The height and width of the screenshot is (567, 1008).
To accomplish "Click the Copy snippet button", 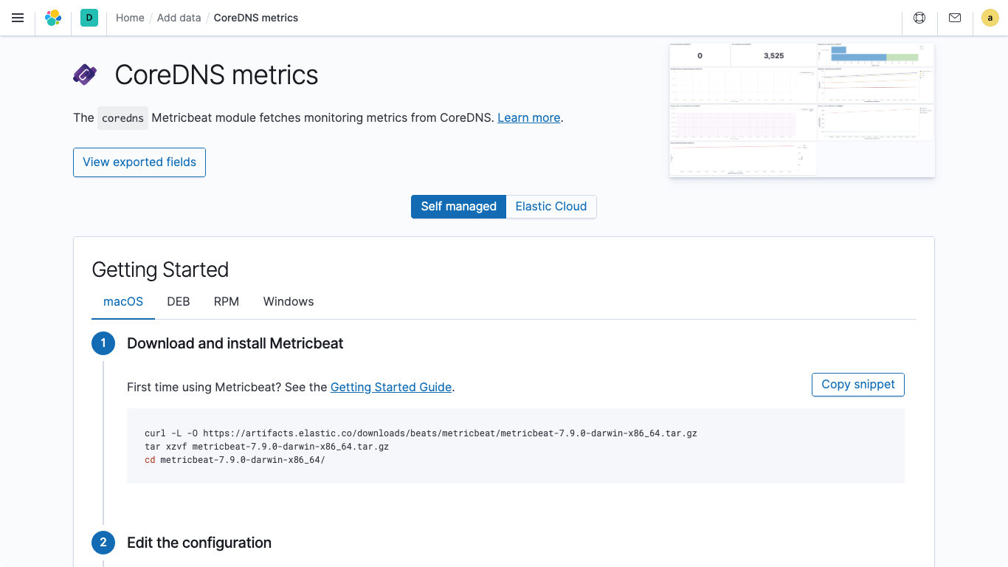I will click(858, 385).
